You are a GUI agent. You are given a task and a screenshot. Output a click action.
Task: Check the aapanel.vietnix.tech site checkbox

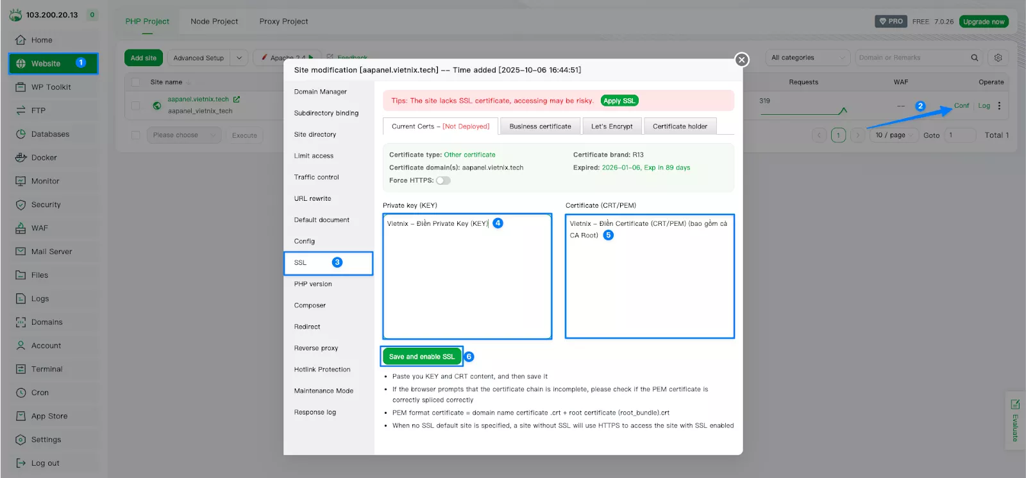tap(135, 105)
